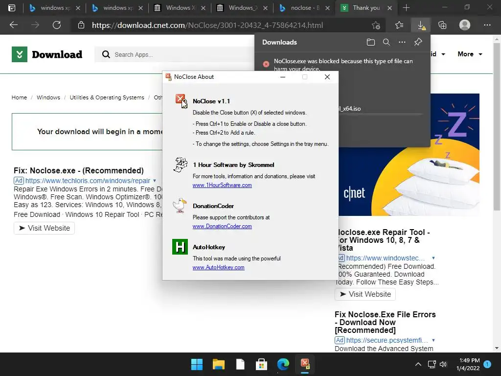Open Utilities & Operating Systems breadcrumb

pos(107,97)
